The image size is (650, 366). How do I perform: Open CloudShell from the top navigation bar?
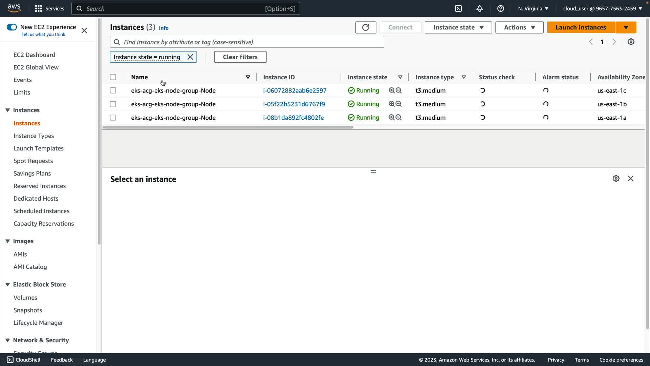point(458,8)
